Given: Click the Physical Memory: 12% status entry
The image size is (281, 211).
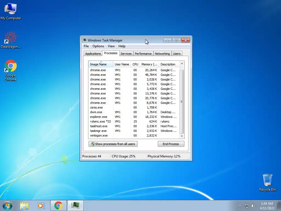Looking at the screenshot, I should point(164,156).
